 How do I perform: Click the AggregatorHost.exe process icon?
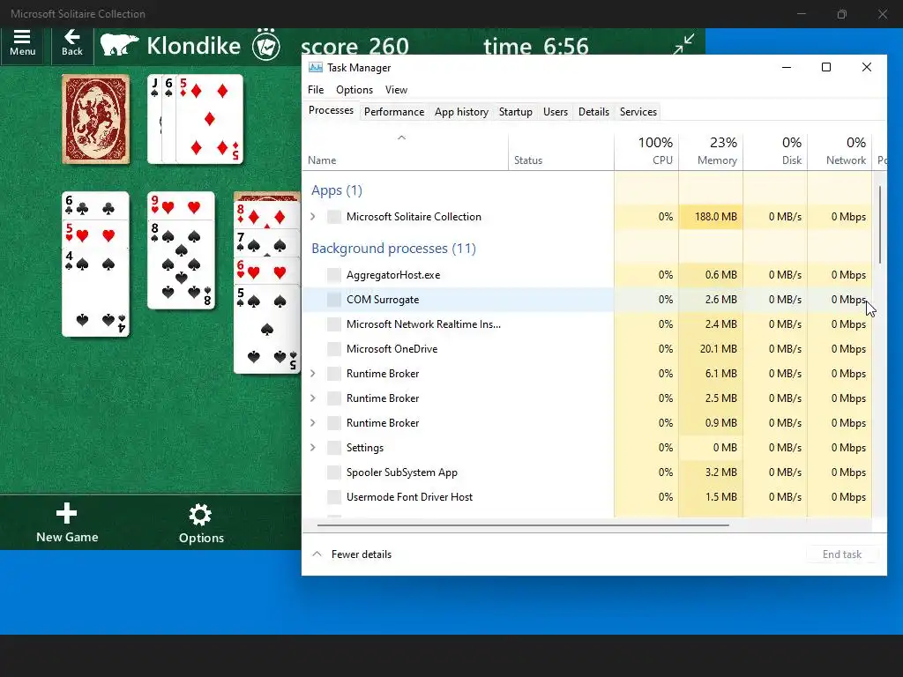(334, 275)
